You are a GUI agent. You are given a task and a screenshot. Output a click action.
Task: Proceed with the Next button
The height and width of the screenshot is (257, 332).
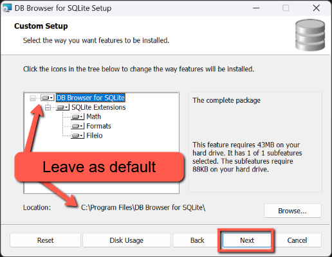(x=247, y=240)
